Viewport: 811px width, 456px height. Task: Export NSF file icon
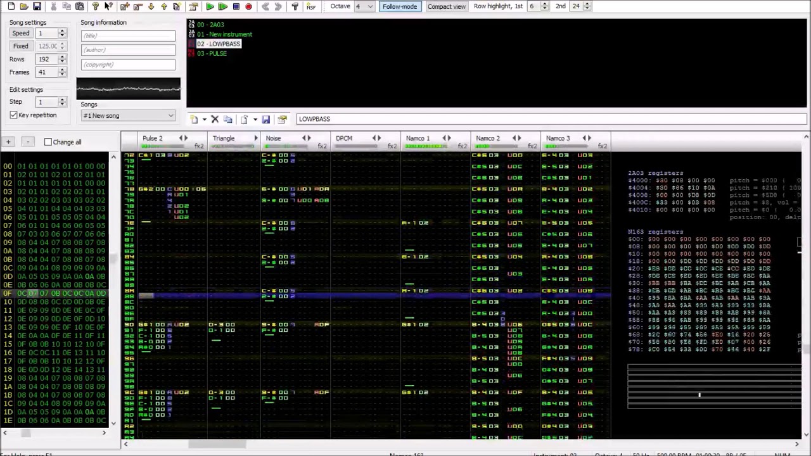coord(310,6)
